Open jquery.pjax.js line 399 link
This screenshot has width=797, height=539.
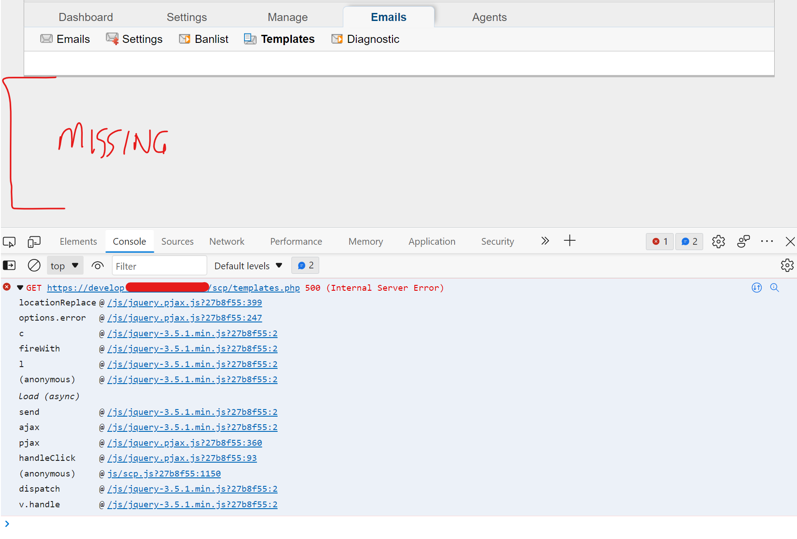[184, 302]
